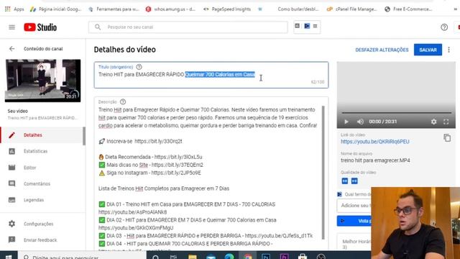Open the help question-mark icon in header
The width and height of the screenshot is (460, 259).
click(x=444, y=27)
